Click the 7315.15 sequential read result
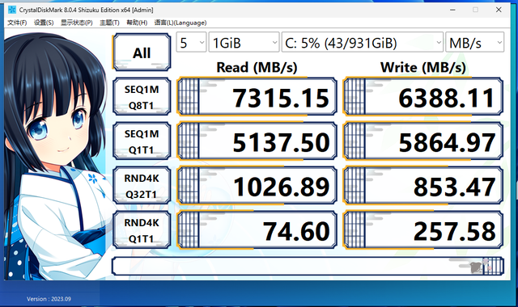This screenshot has height=307, width=518. click(257, 97)
